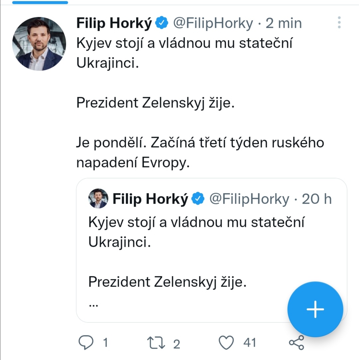Open the '2 min' tweet timestamp
This screenshot has width=359, height=360.
tap(284, 23)
